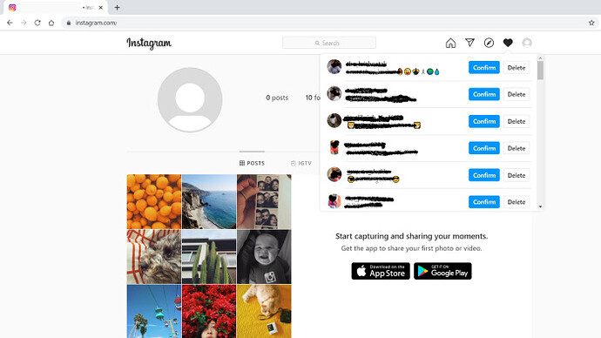
Task: Select the POSTS tab
Action: (252, 163)
